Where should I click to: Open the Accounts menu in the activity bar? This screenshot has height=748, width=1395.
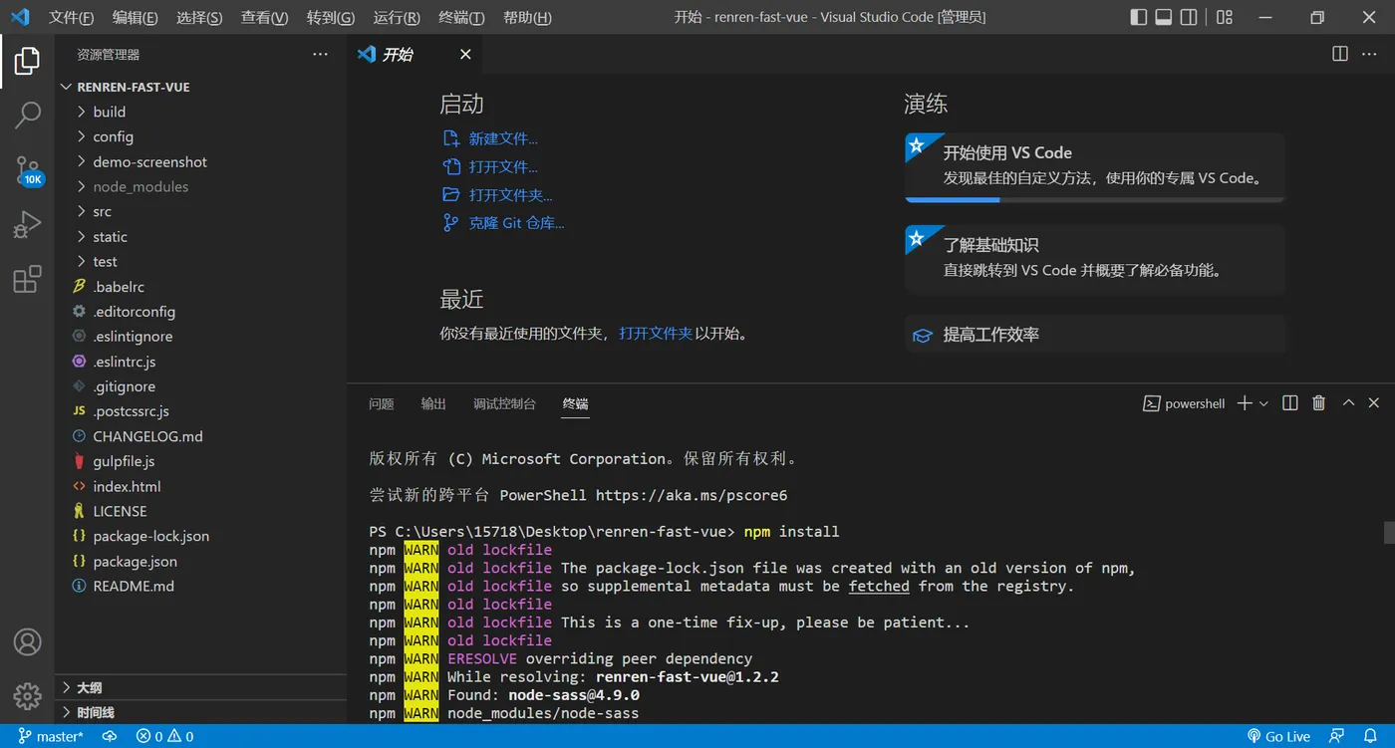pos(27,642)
